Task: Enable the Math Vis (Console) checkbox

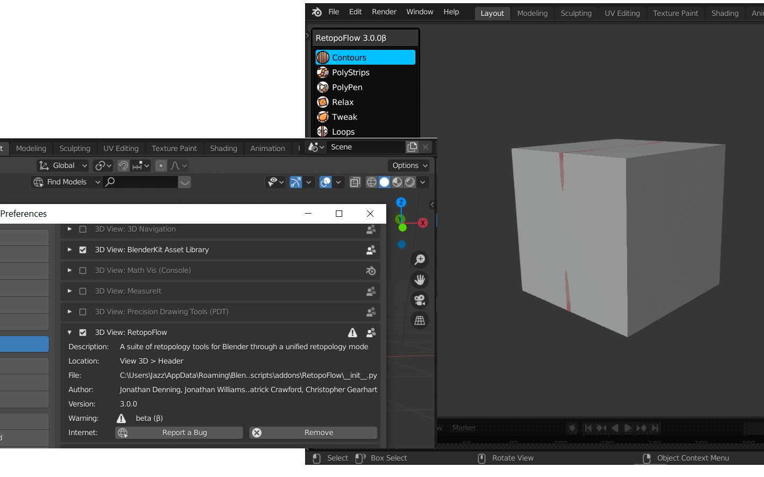Action: (x=83, y=270)
